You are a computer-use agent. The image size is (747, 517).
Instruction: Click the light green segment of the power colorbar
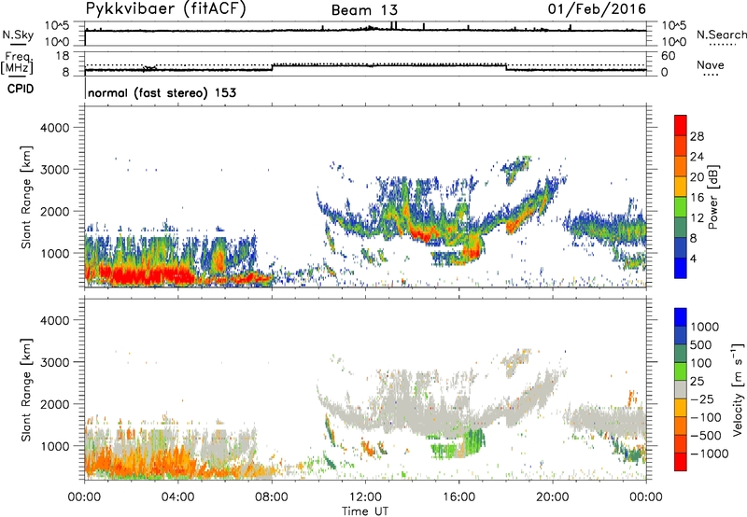pyautogui.click(x=681, y=206)
